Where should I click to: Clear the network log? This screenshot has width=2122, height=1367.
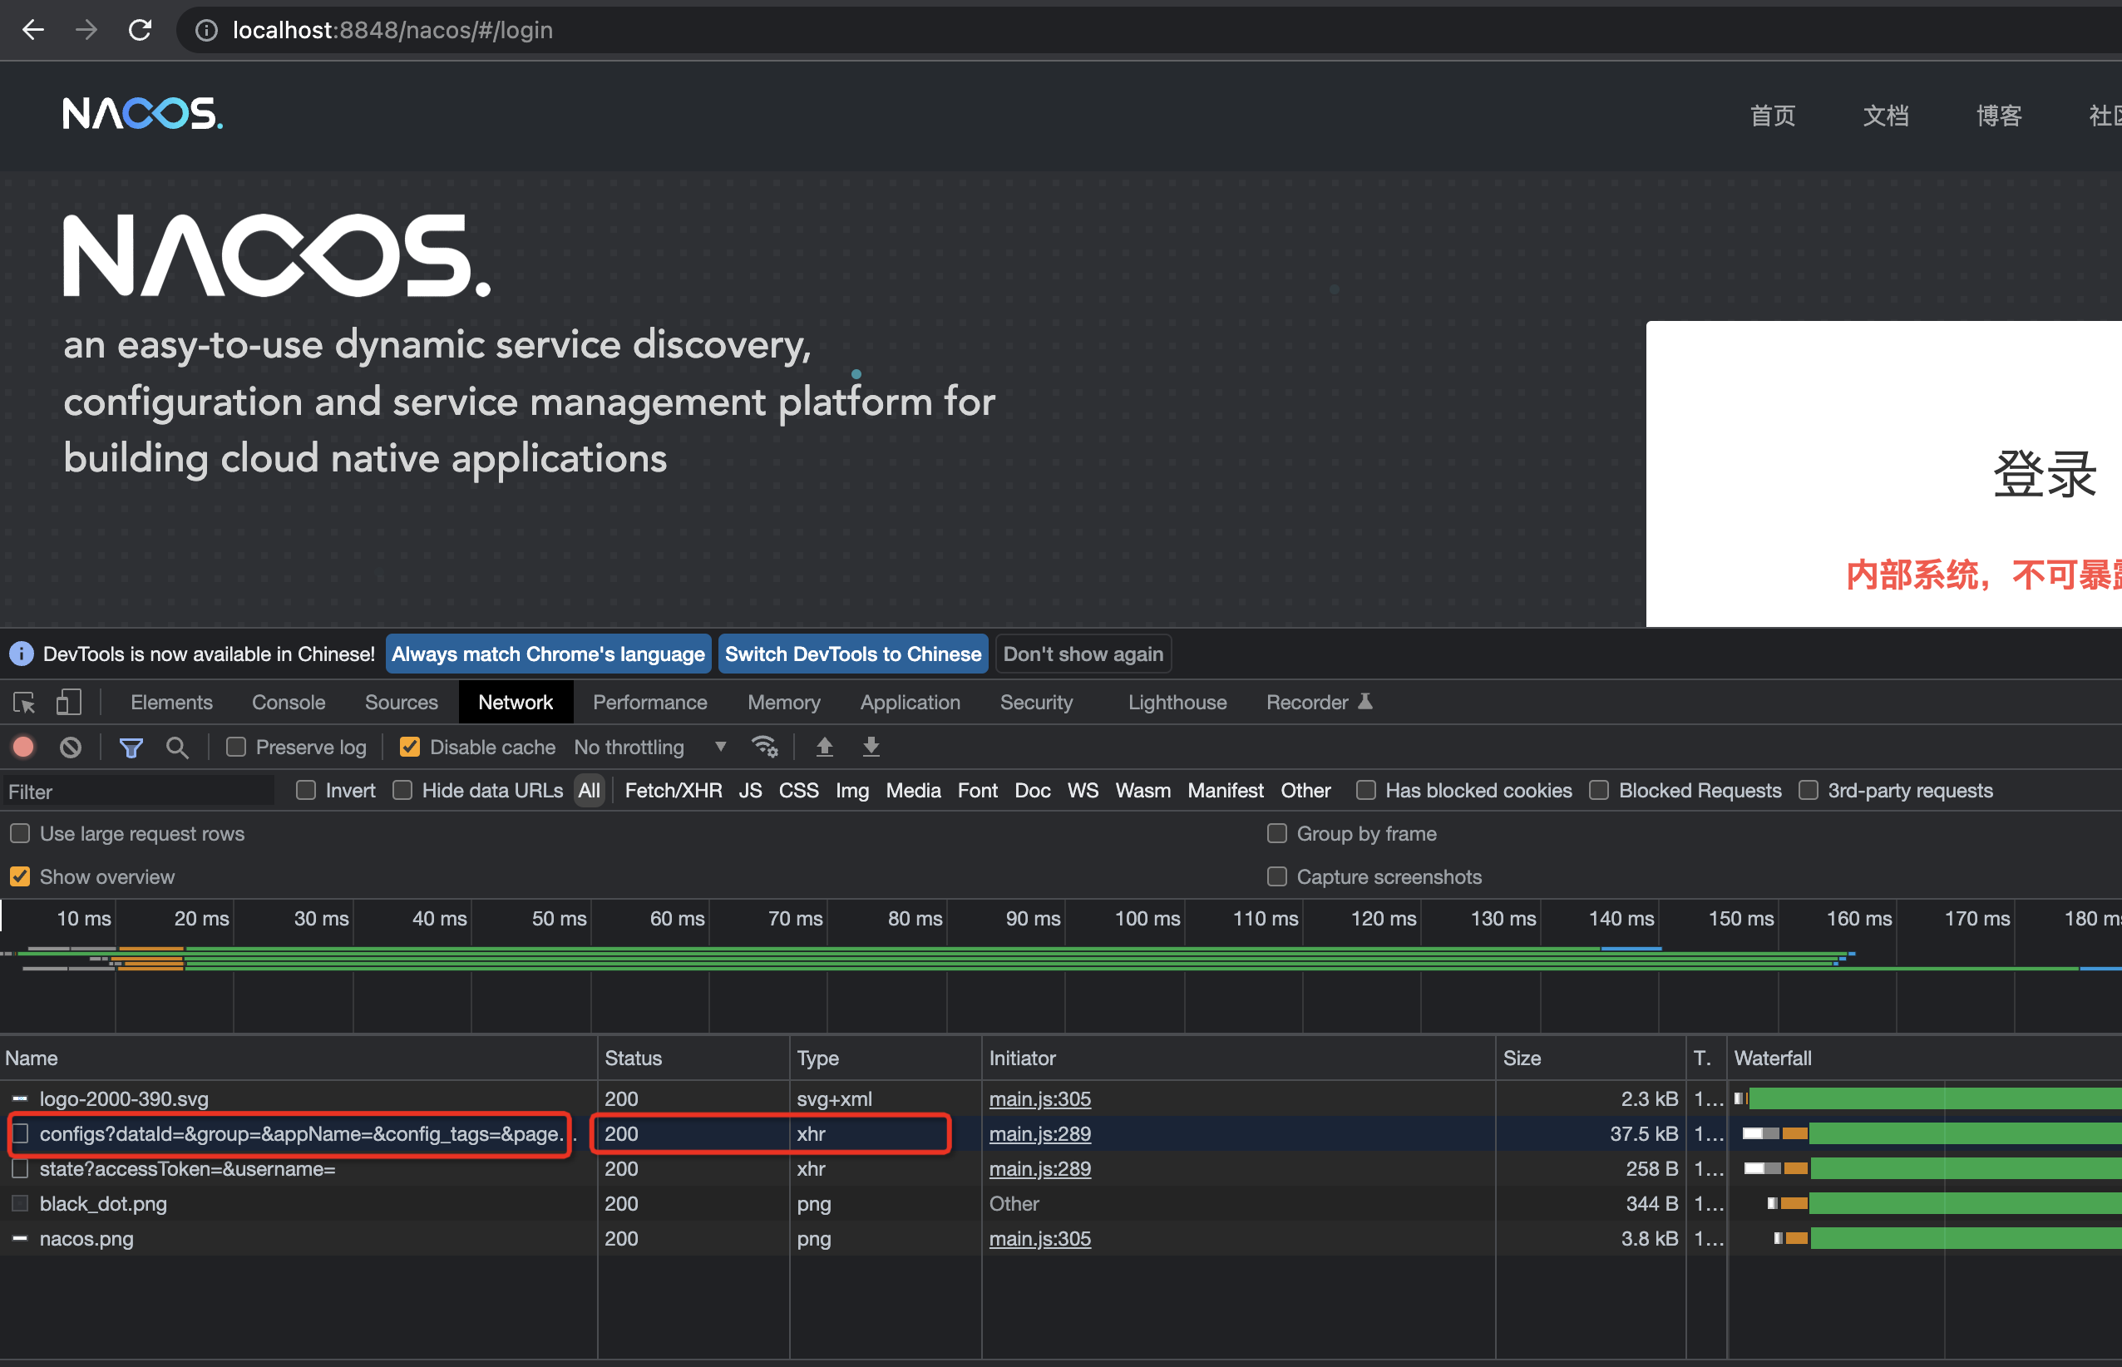point(70,747)
